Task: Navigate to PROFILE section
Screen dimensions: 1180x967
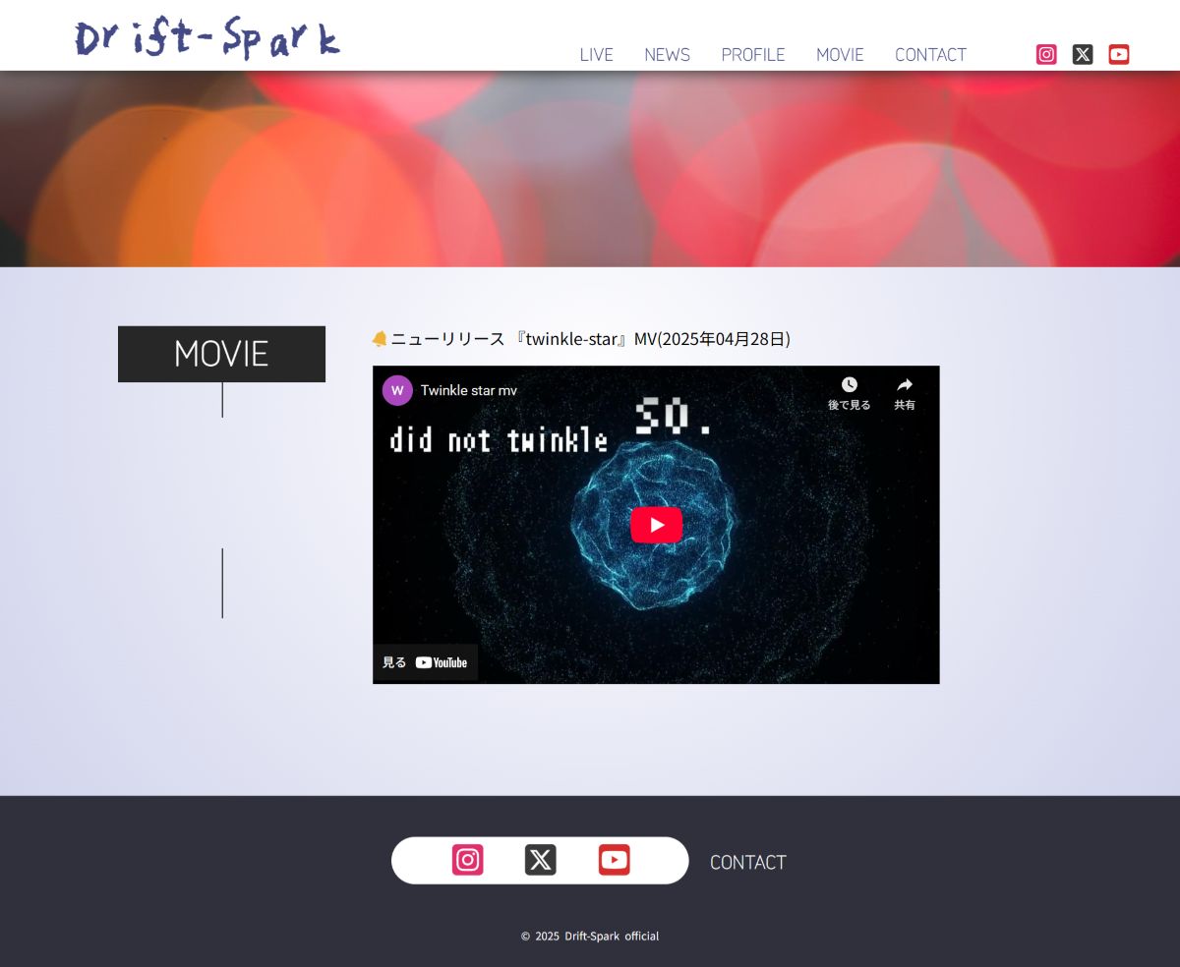Action: point(753,55)
